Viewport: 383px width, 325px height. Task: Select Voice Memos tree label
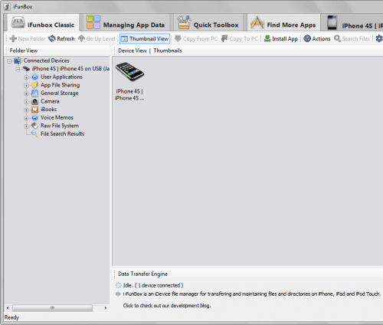pyautogui.click(x=57, y=117)
